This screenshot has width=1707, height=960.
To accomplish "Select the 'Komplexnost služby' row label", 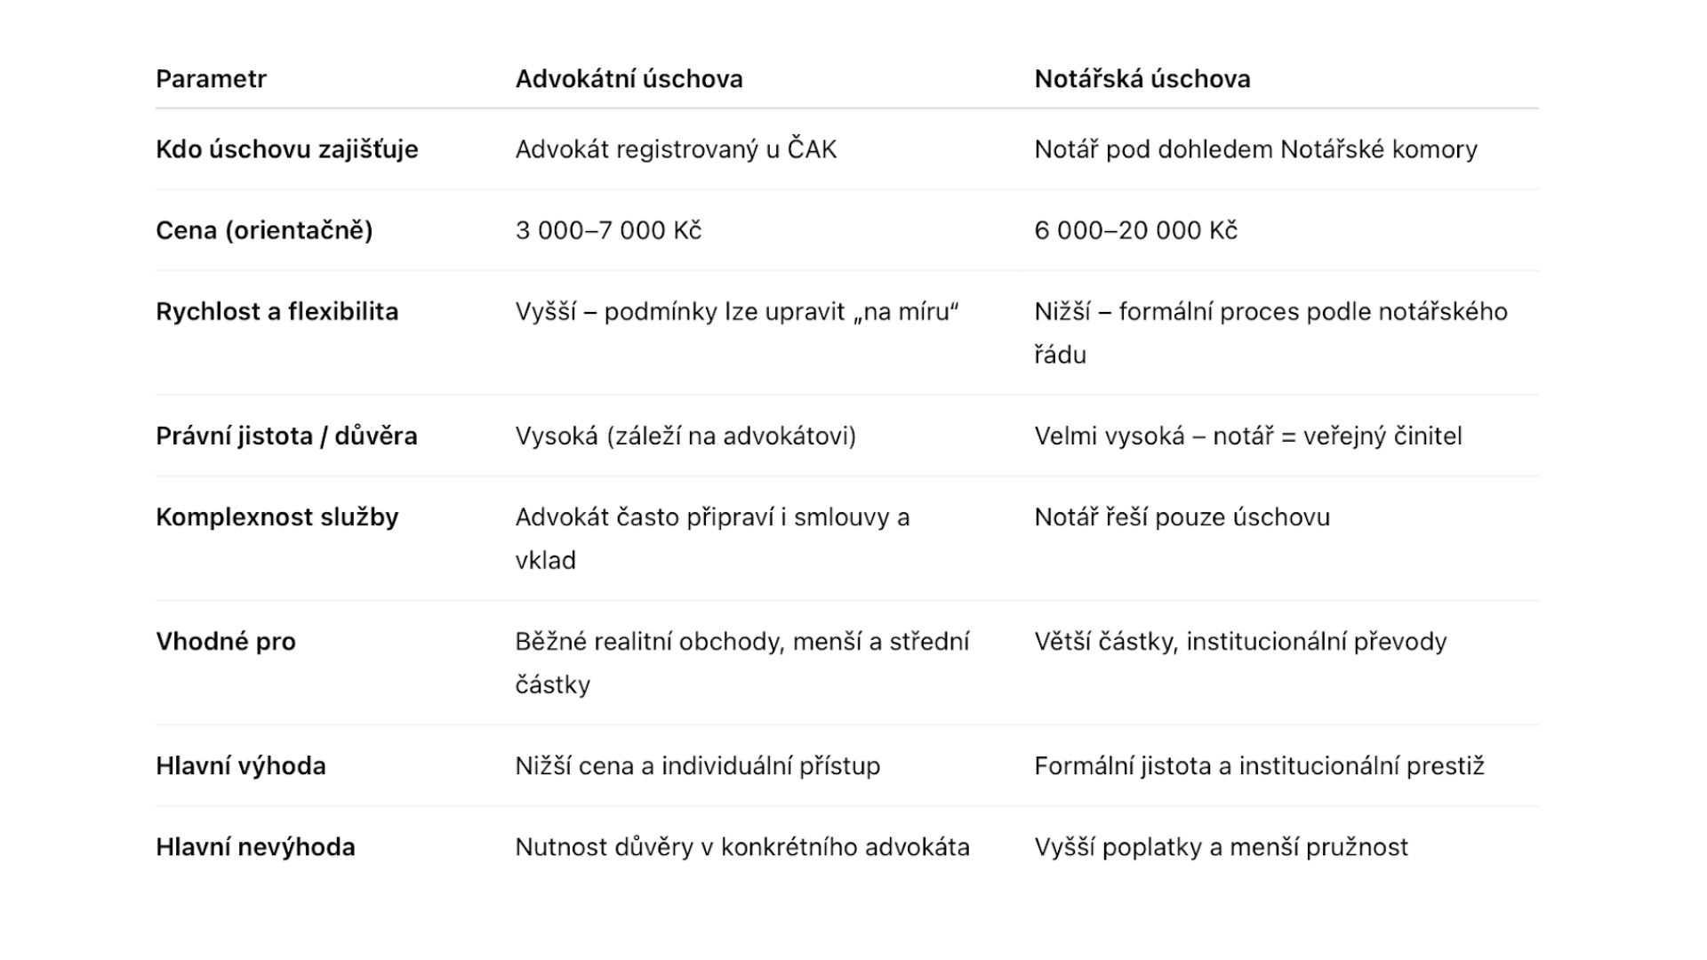I will pyautogui.click(x=276, y=517).
